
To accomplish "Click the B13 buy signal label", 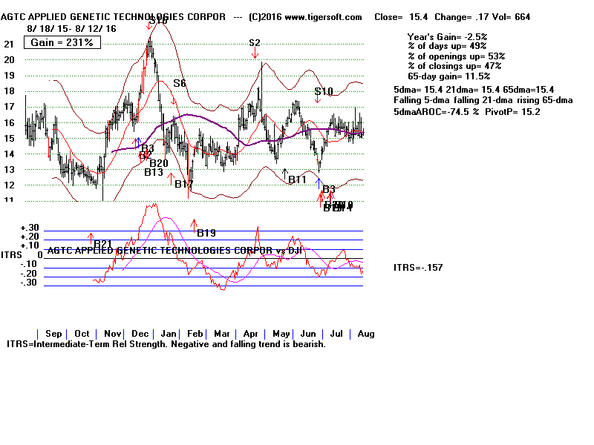I will [x=154, y=172].
